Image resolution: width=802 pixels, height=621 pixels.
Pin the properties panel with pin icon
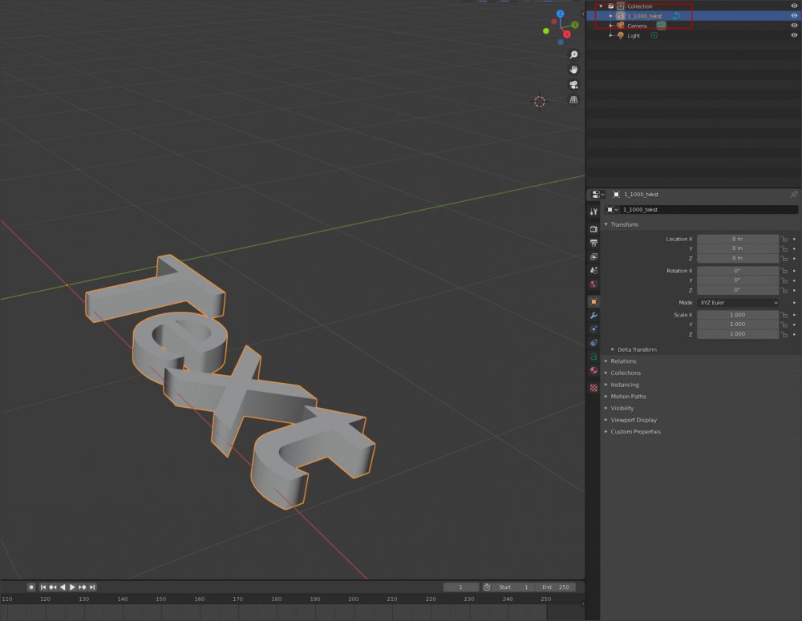[x=794, y=195]
